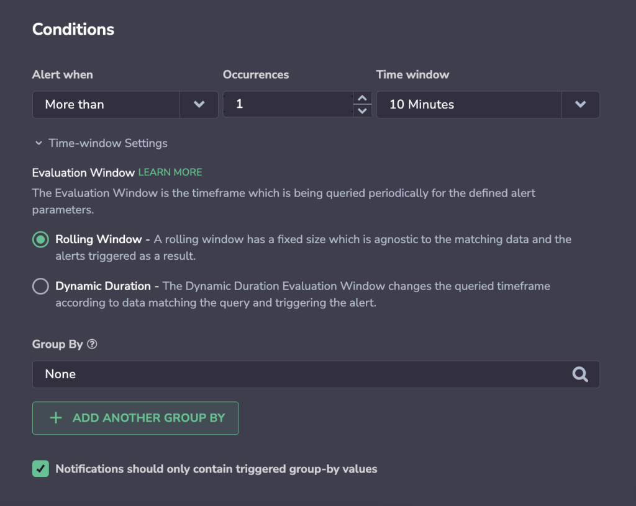Select the Dynamic Duration radio option
This screenshot has width=636, height=506.
coord(40,286)
